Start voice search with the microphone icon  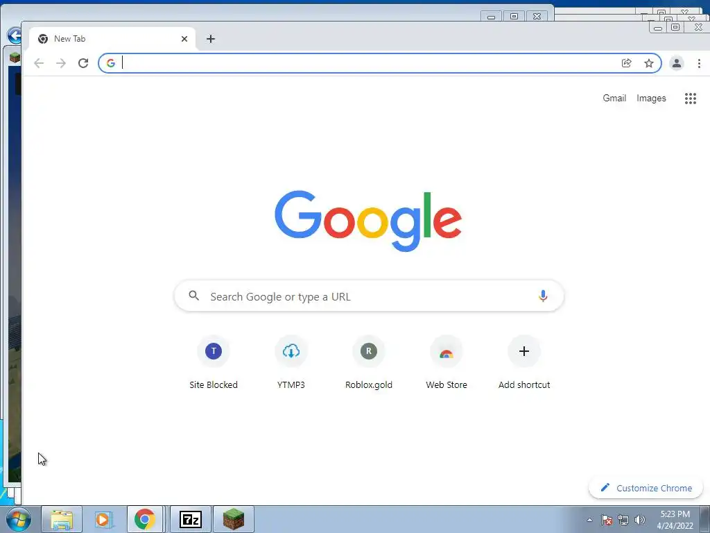543,296
